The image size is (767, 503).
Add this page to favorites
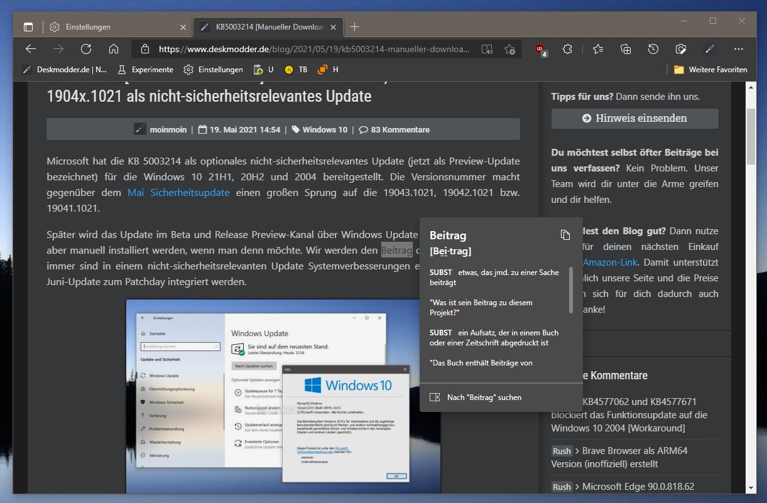click(509, 49)
